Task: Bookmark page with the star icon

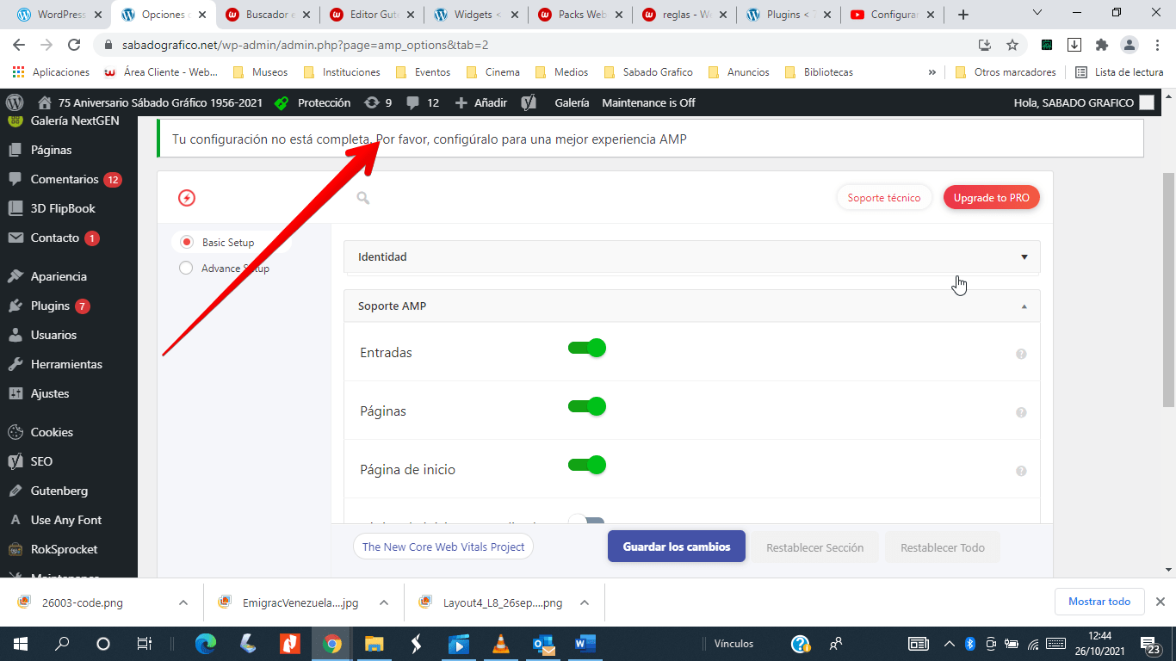Action: tap(1012, 45)
